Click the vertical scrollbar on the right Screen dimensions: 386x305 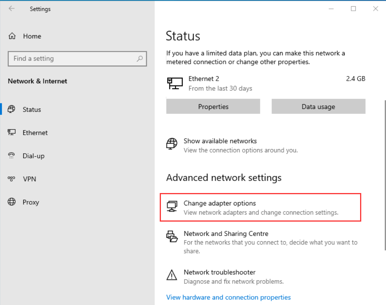click(384, 174)
